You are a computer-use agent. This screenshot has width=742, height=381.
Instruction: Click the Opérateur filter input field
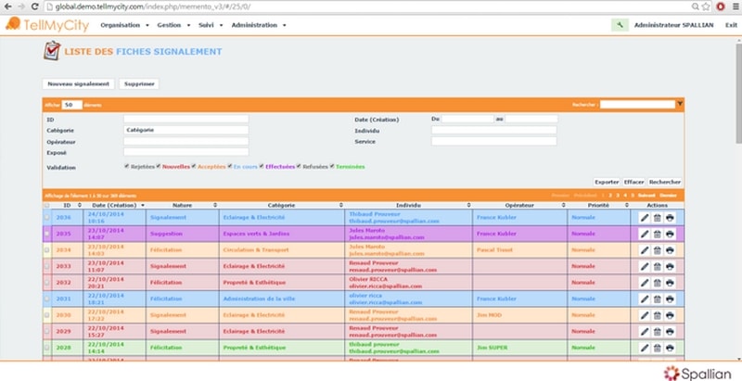pos(186,142)
